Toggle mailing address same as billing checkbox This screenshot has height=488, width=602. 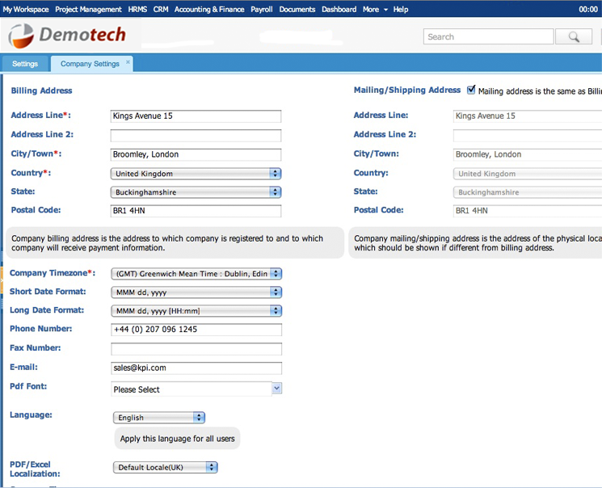(471, 90)
